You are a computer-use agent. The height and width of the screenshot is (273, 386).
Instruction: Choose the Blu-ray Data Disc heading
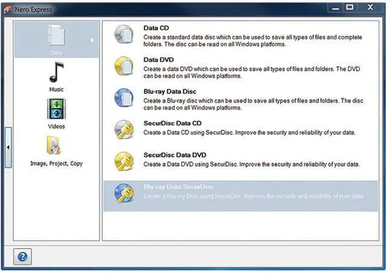[170, 91]
